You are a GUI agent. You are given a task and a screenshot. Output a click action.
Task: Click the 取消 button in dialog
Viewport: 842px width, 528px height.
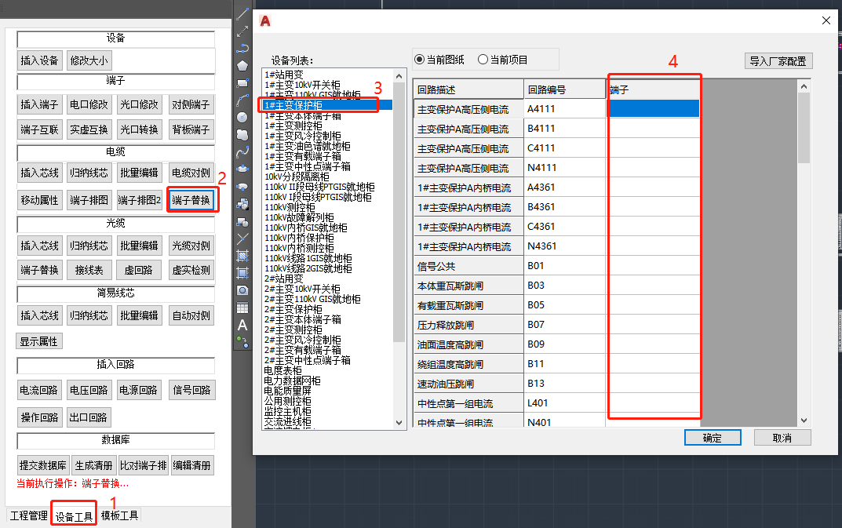click(x=782, y=438)
